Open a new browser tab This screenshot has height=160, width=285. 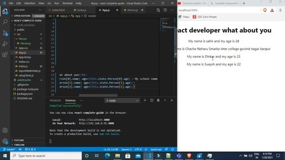pos(244,3)
